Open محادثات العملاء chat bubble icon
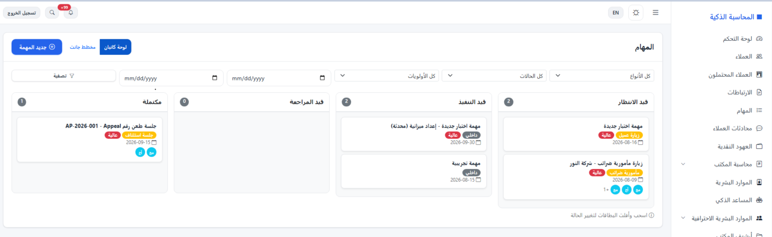This screenshot has width=772, height=237. pos(759,128)
